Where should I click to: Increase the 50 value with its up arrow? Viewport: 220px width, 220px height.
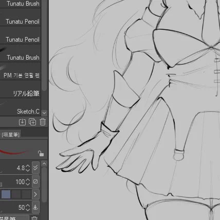click(x=28, y=206)
